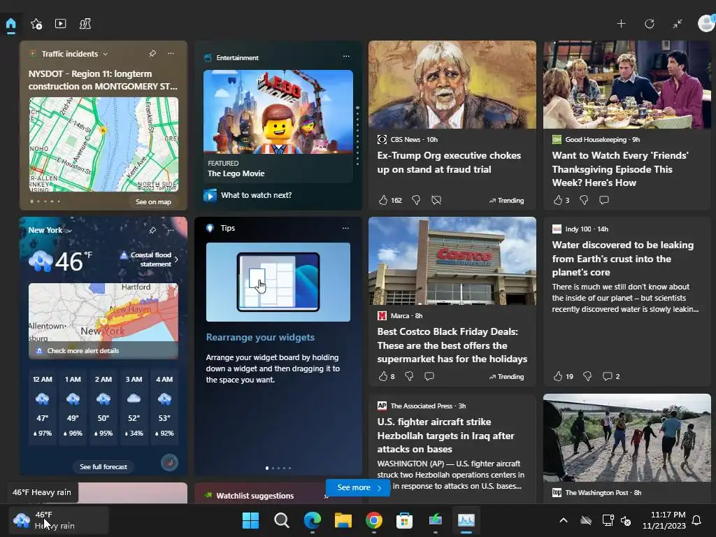716x537 pixels.
Task: Switch to the Watch video tab
Action: click(x=60, y=24)
